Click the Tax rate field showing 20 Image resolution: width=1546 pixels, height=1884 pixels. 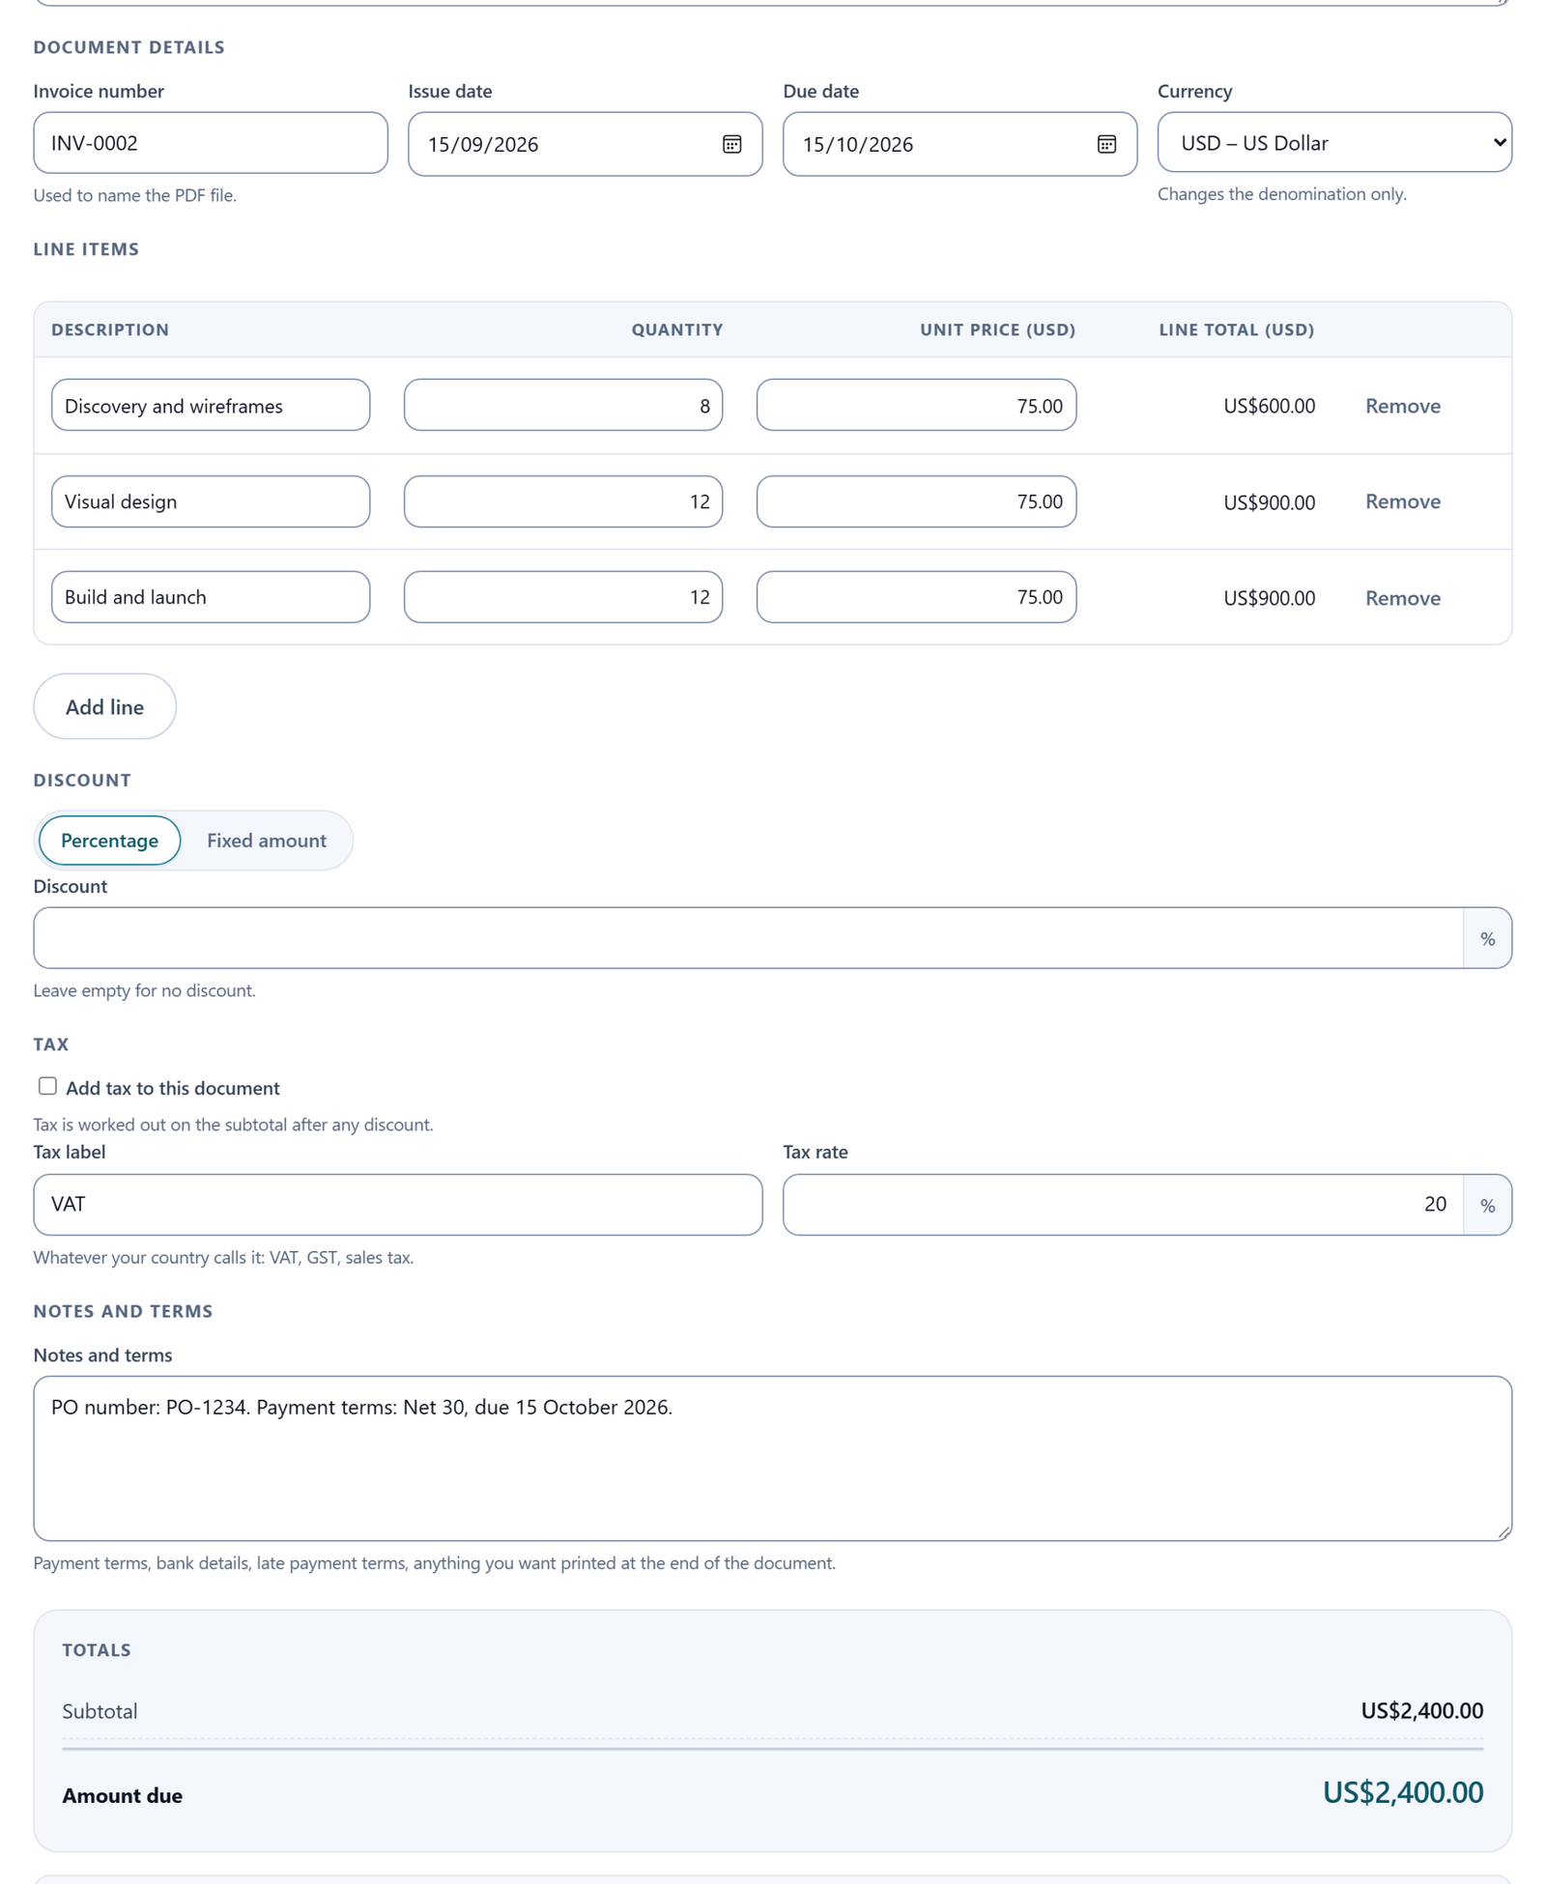point(1123,1205)
